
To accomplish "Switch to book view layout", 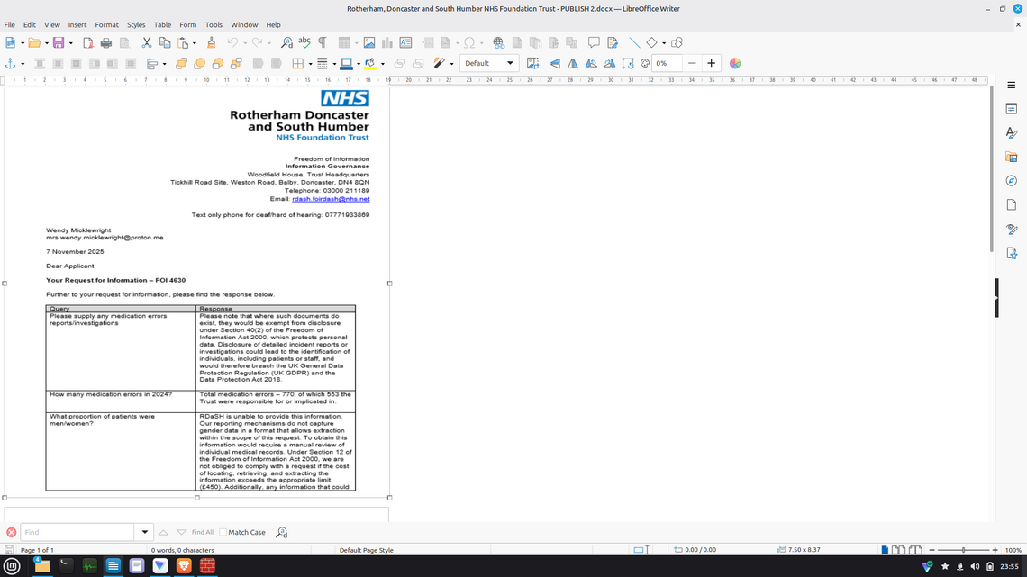I will [915, 550].
